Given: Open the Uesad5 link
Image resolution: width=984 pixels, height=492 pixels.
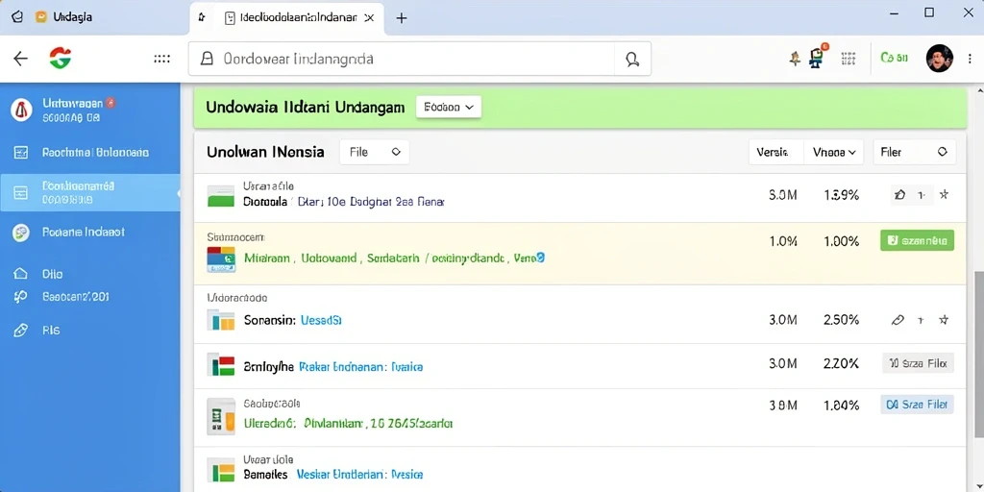Looking at the screenshot, I should (x=321, y=320).
